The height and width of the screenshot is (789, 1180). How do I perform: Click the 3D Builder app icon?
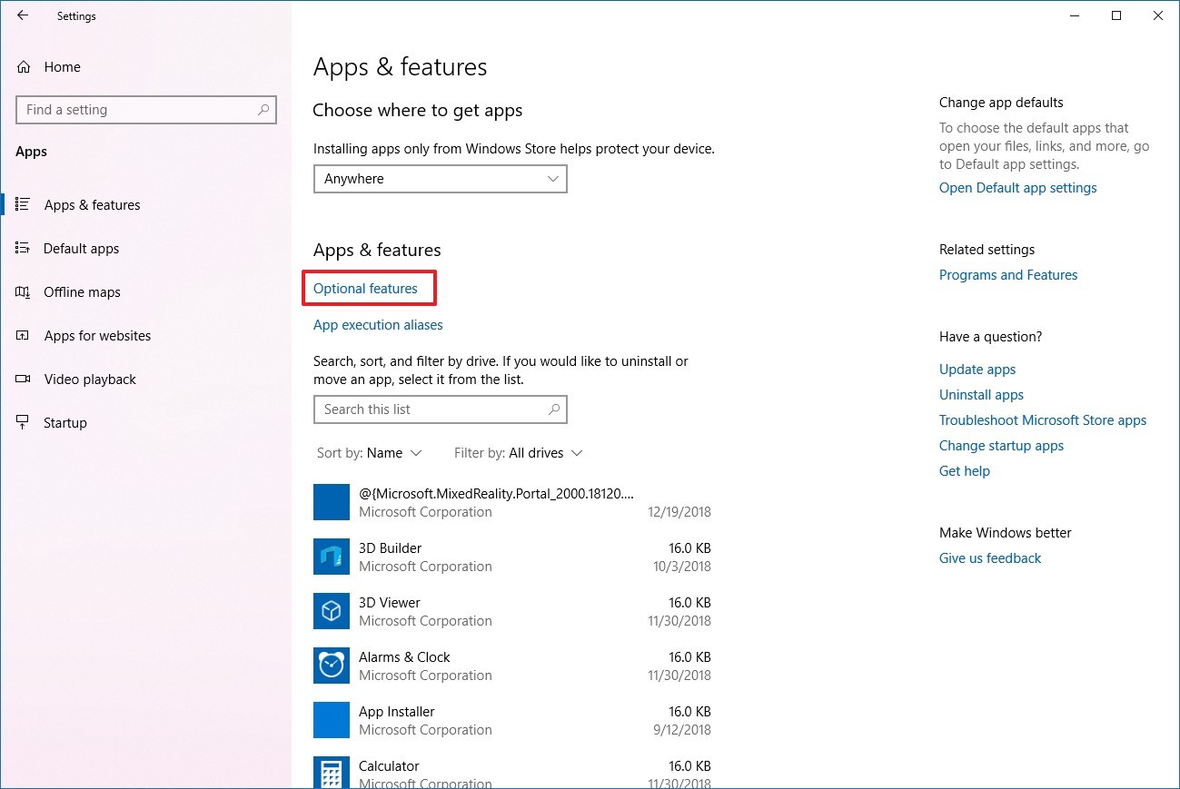click(x=331, y=557)
